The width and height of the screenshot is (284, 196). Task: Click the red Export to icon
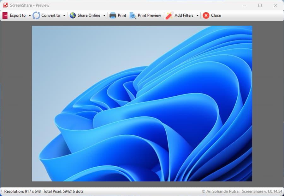coord(5,15)
